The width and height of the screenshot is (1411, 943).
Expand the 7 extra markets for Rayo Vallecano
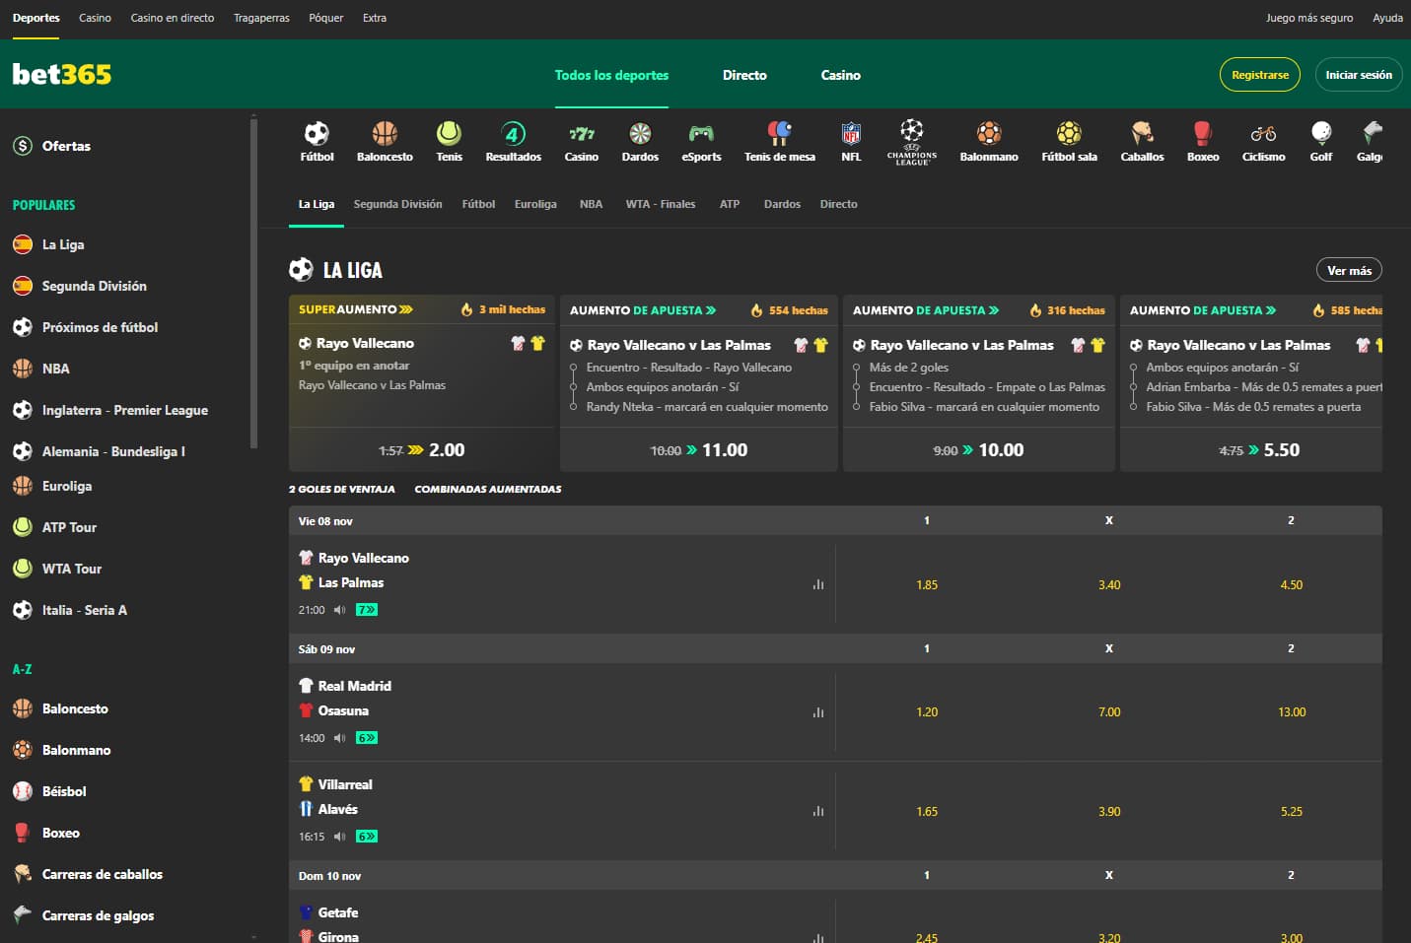[366, 609]
